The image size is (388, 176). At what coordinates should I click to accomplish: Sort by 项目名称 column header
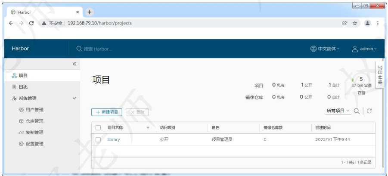pyautogui.click(x=115, y=127)
